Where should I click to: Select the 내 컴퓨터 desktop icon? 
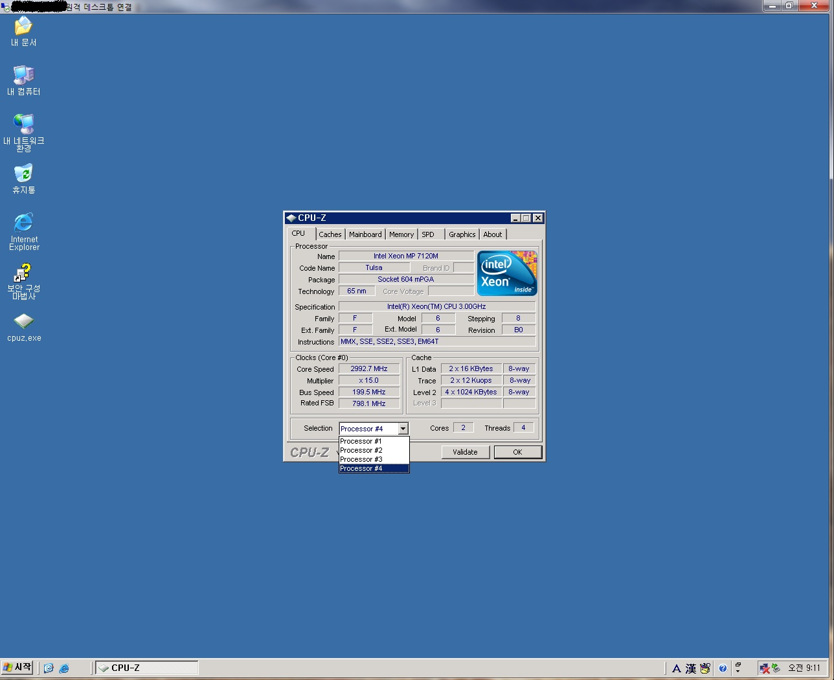pyautogui.click(x=24, y=80)
